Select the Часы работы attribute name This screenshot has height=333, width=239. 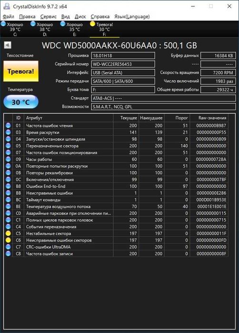pyautogui.click(x=39, y=159)
